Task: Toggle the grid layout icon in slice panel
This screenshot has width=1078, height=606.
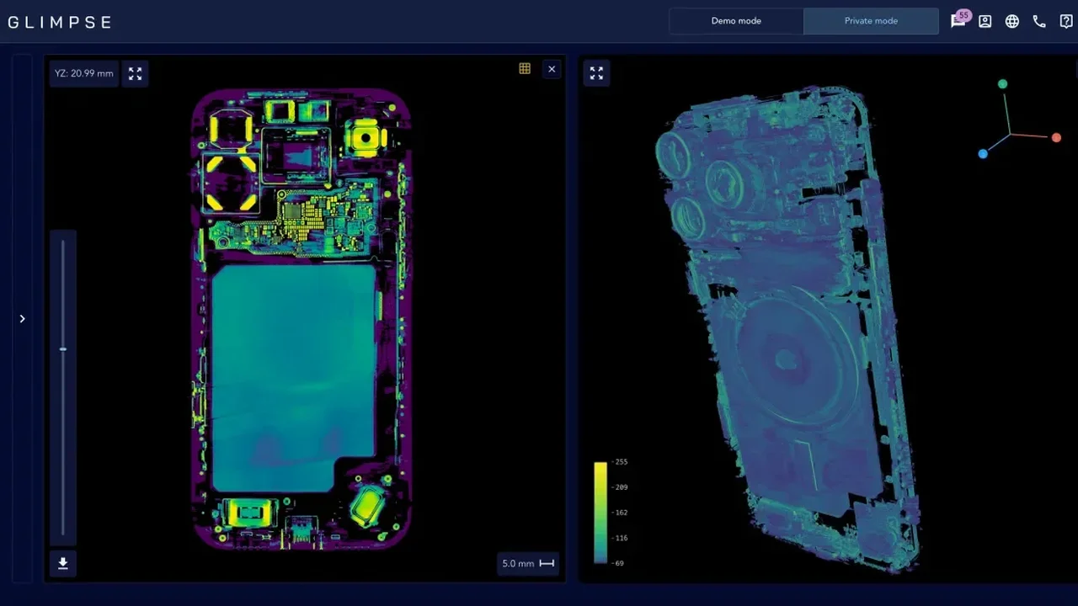Action: click(x=525, y=69)
